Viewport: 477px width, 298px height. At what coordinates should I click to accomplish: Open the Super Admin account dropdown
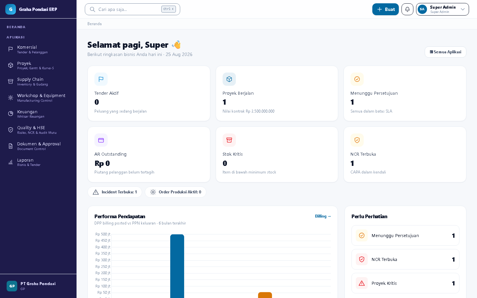[443, 9]
